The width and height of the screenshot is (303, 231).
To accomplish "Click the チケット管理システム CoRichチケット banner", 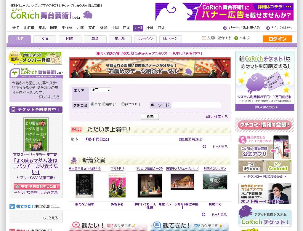I will coord(265,216).
